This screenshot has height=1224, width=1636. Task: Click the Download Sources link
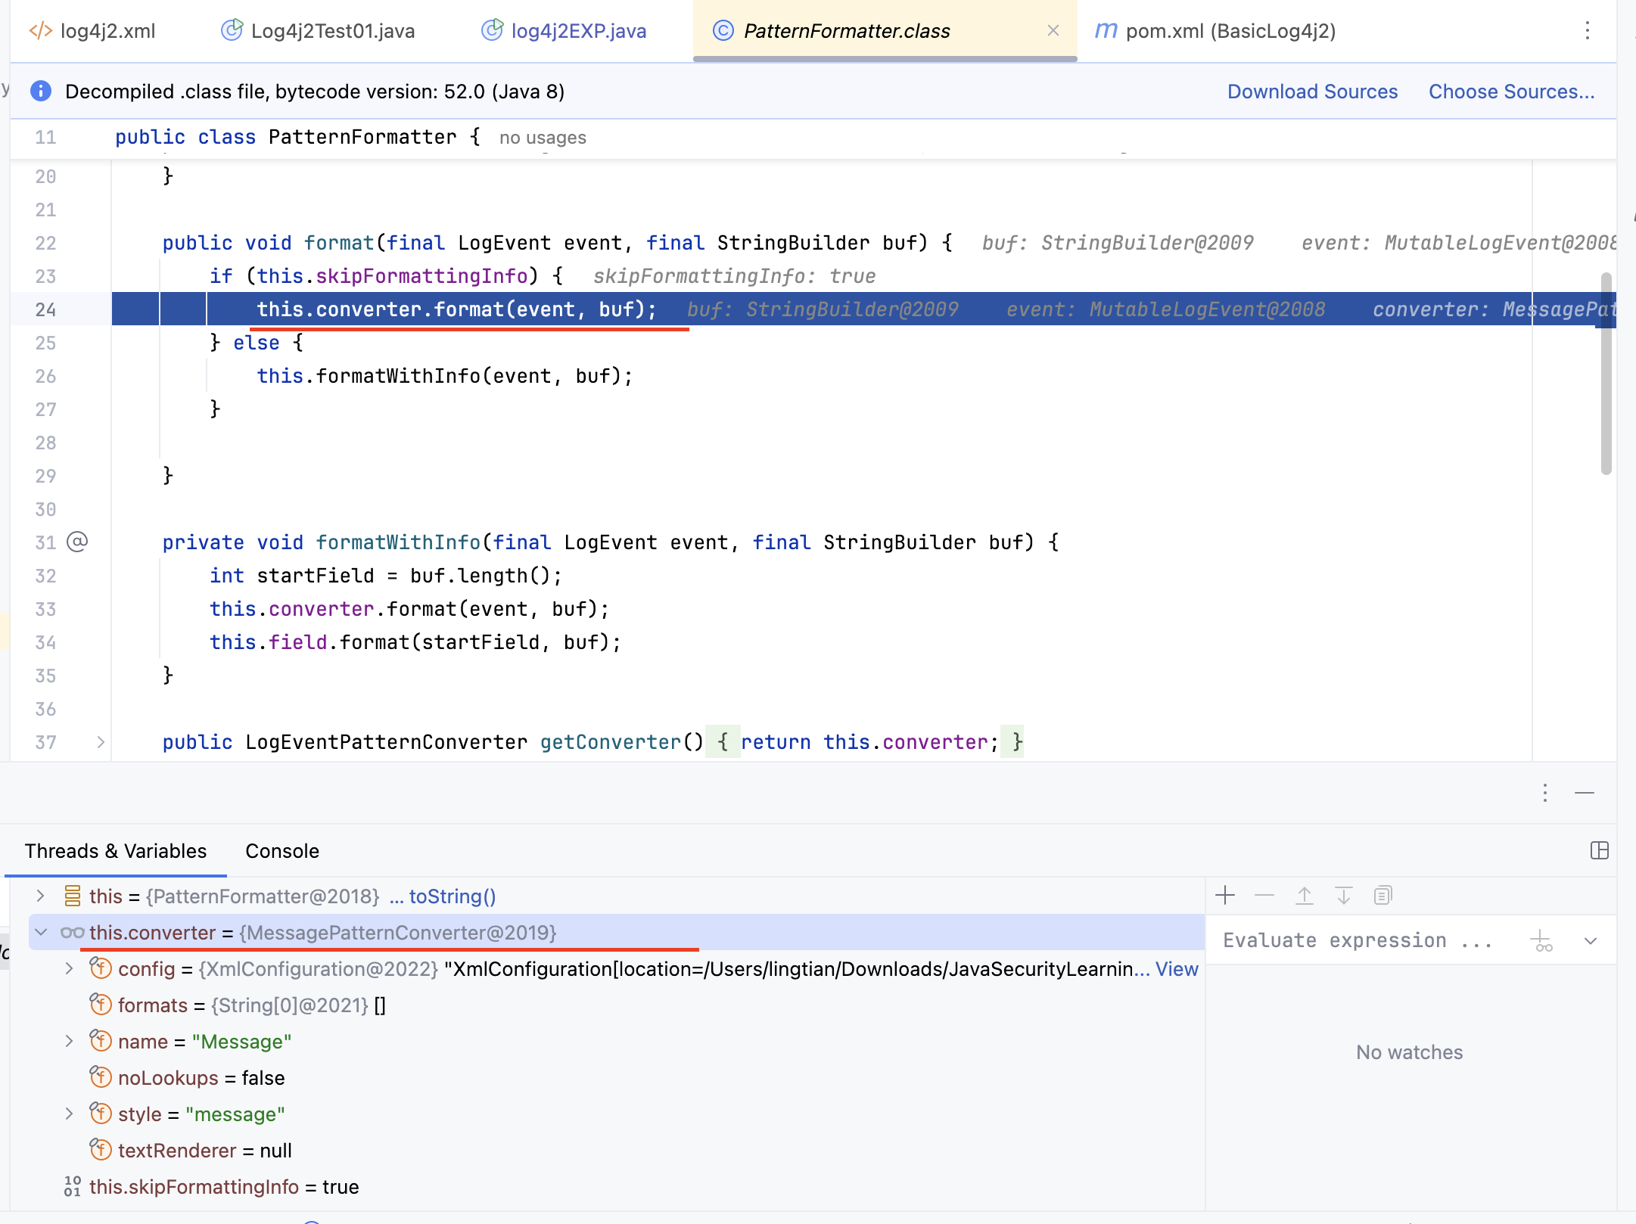click(1312, 92)
